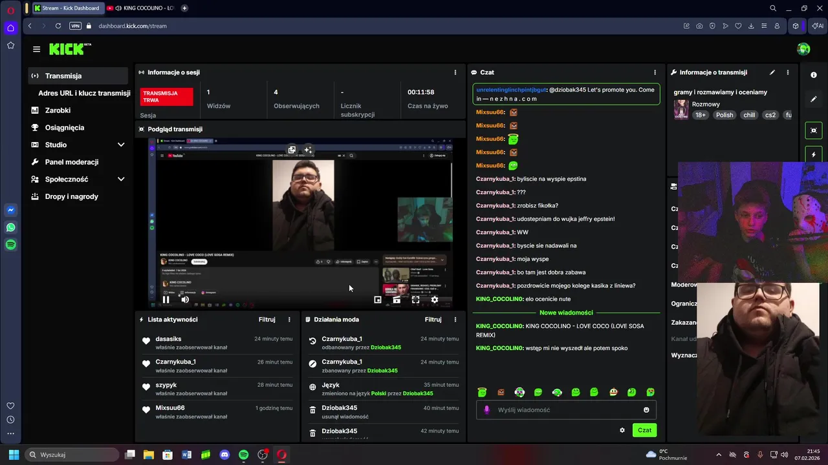Pause the stream preview
Image resolution: width=828 pixels, height=465 pixels.
pos(166,300)
